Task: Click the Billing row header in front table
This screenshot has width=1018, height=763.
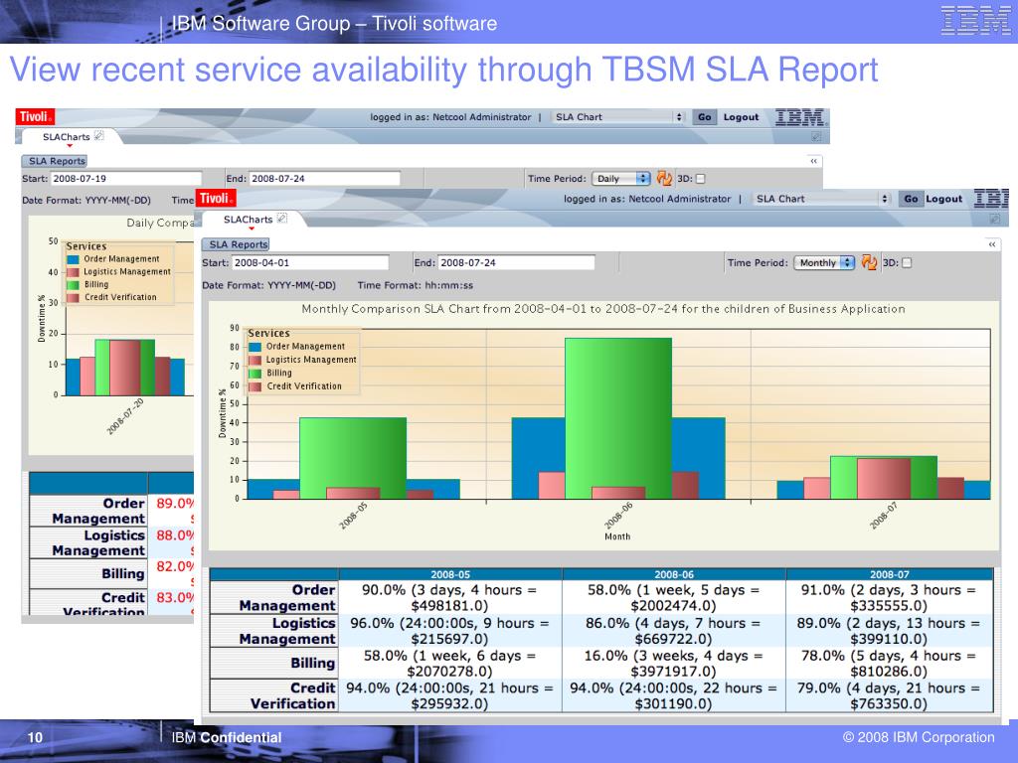Action: [x=274, y=663]
